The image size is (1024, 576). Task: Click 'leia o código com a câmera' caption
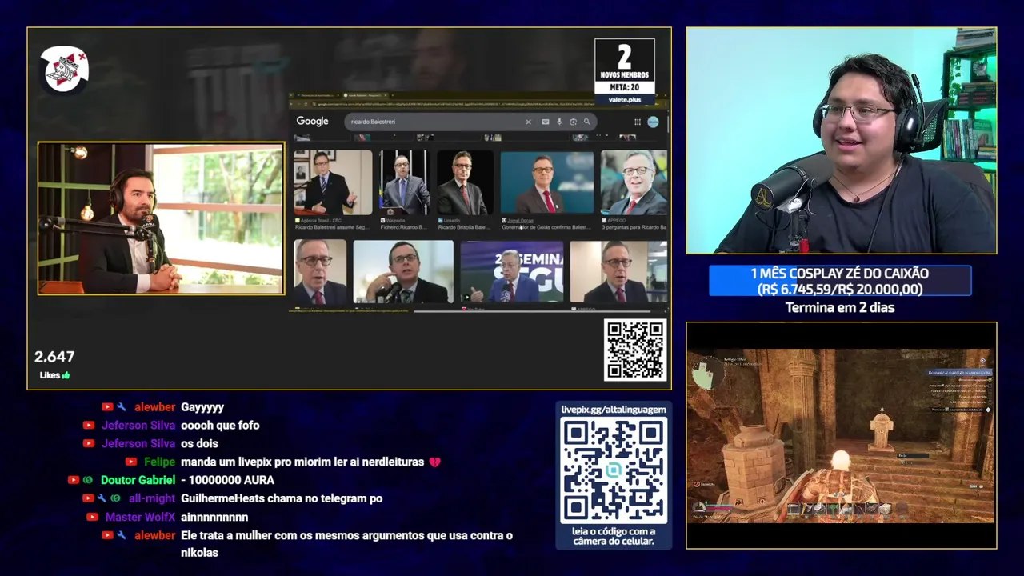point(614,536)
